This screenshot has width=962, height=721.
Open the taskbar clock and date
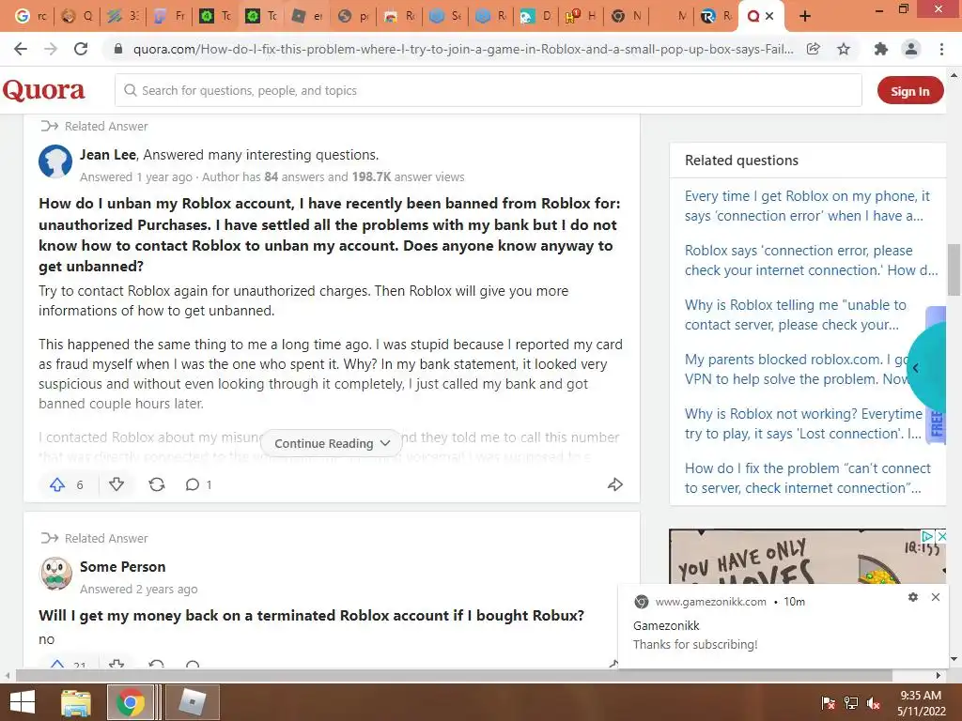coord(921,703)
